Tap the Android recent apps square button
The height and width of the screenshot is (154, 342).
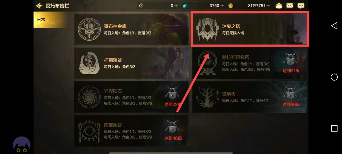coord(334,128)
